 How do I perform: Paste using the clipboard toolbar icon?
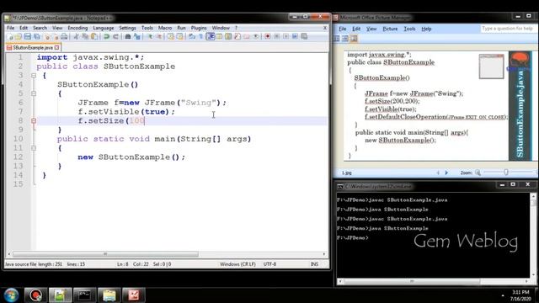coord(93,36)
